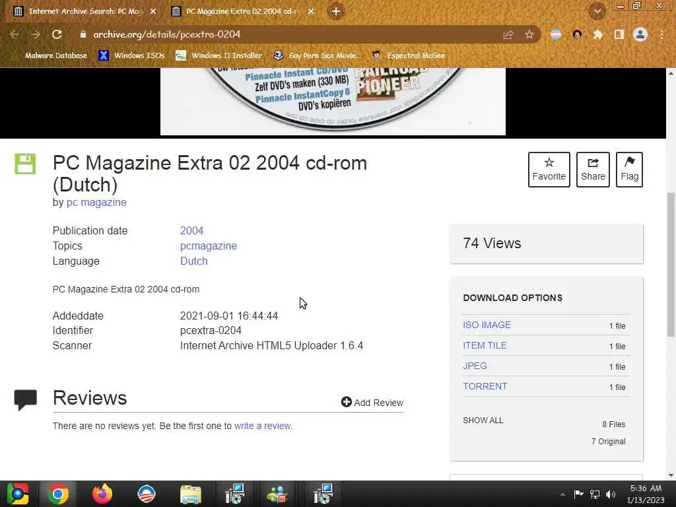Screen dimensions: 676x507
Task: Click the round avatar extension icon
Action: pyautogui.click(x=577, y=34)
